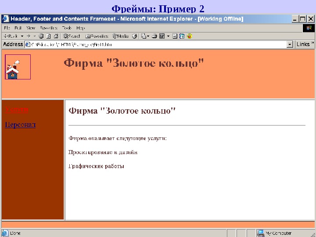Click the main frame heading 'Фирма "Золотое кольцо"'
The image size is (316, 237).
tap(122, 111)
